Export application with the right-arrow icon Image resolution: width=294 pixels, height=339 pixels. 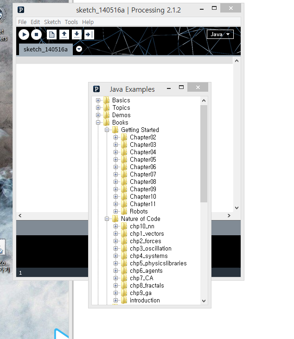89,35
